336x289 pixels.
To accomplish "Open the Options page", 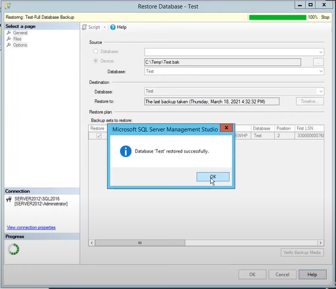I will point(20,45).
